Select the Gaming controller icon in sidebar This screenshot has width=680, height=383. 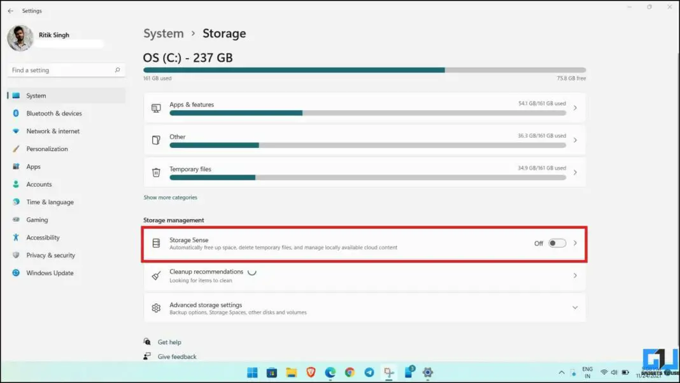pos(15,220)
